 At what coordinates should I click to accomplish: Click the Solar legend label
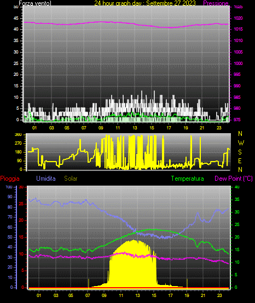coord(71,179)
